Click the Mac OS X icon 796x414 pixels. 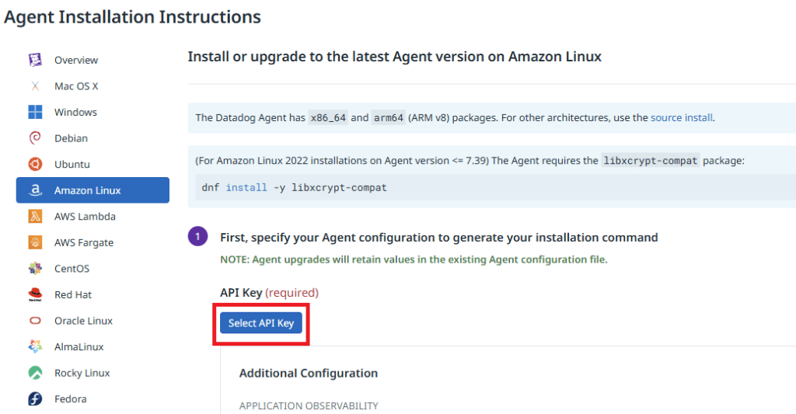point(35,86)
